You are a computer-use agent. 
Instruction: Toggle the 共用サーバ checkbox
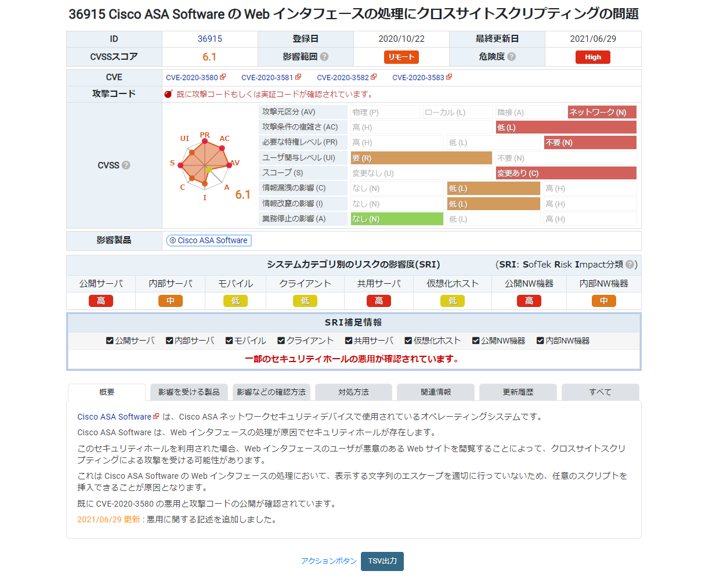click(349, 341)
